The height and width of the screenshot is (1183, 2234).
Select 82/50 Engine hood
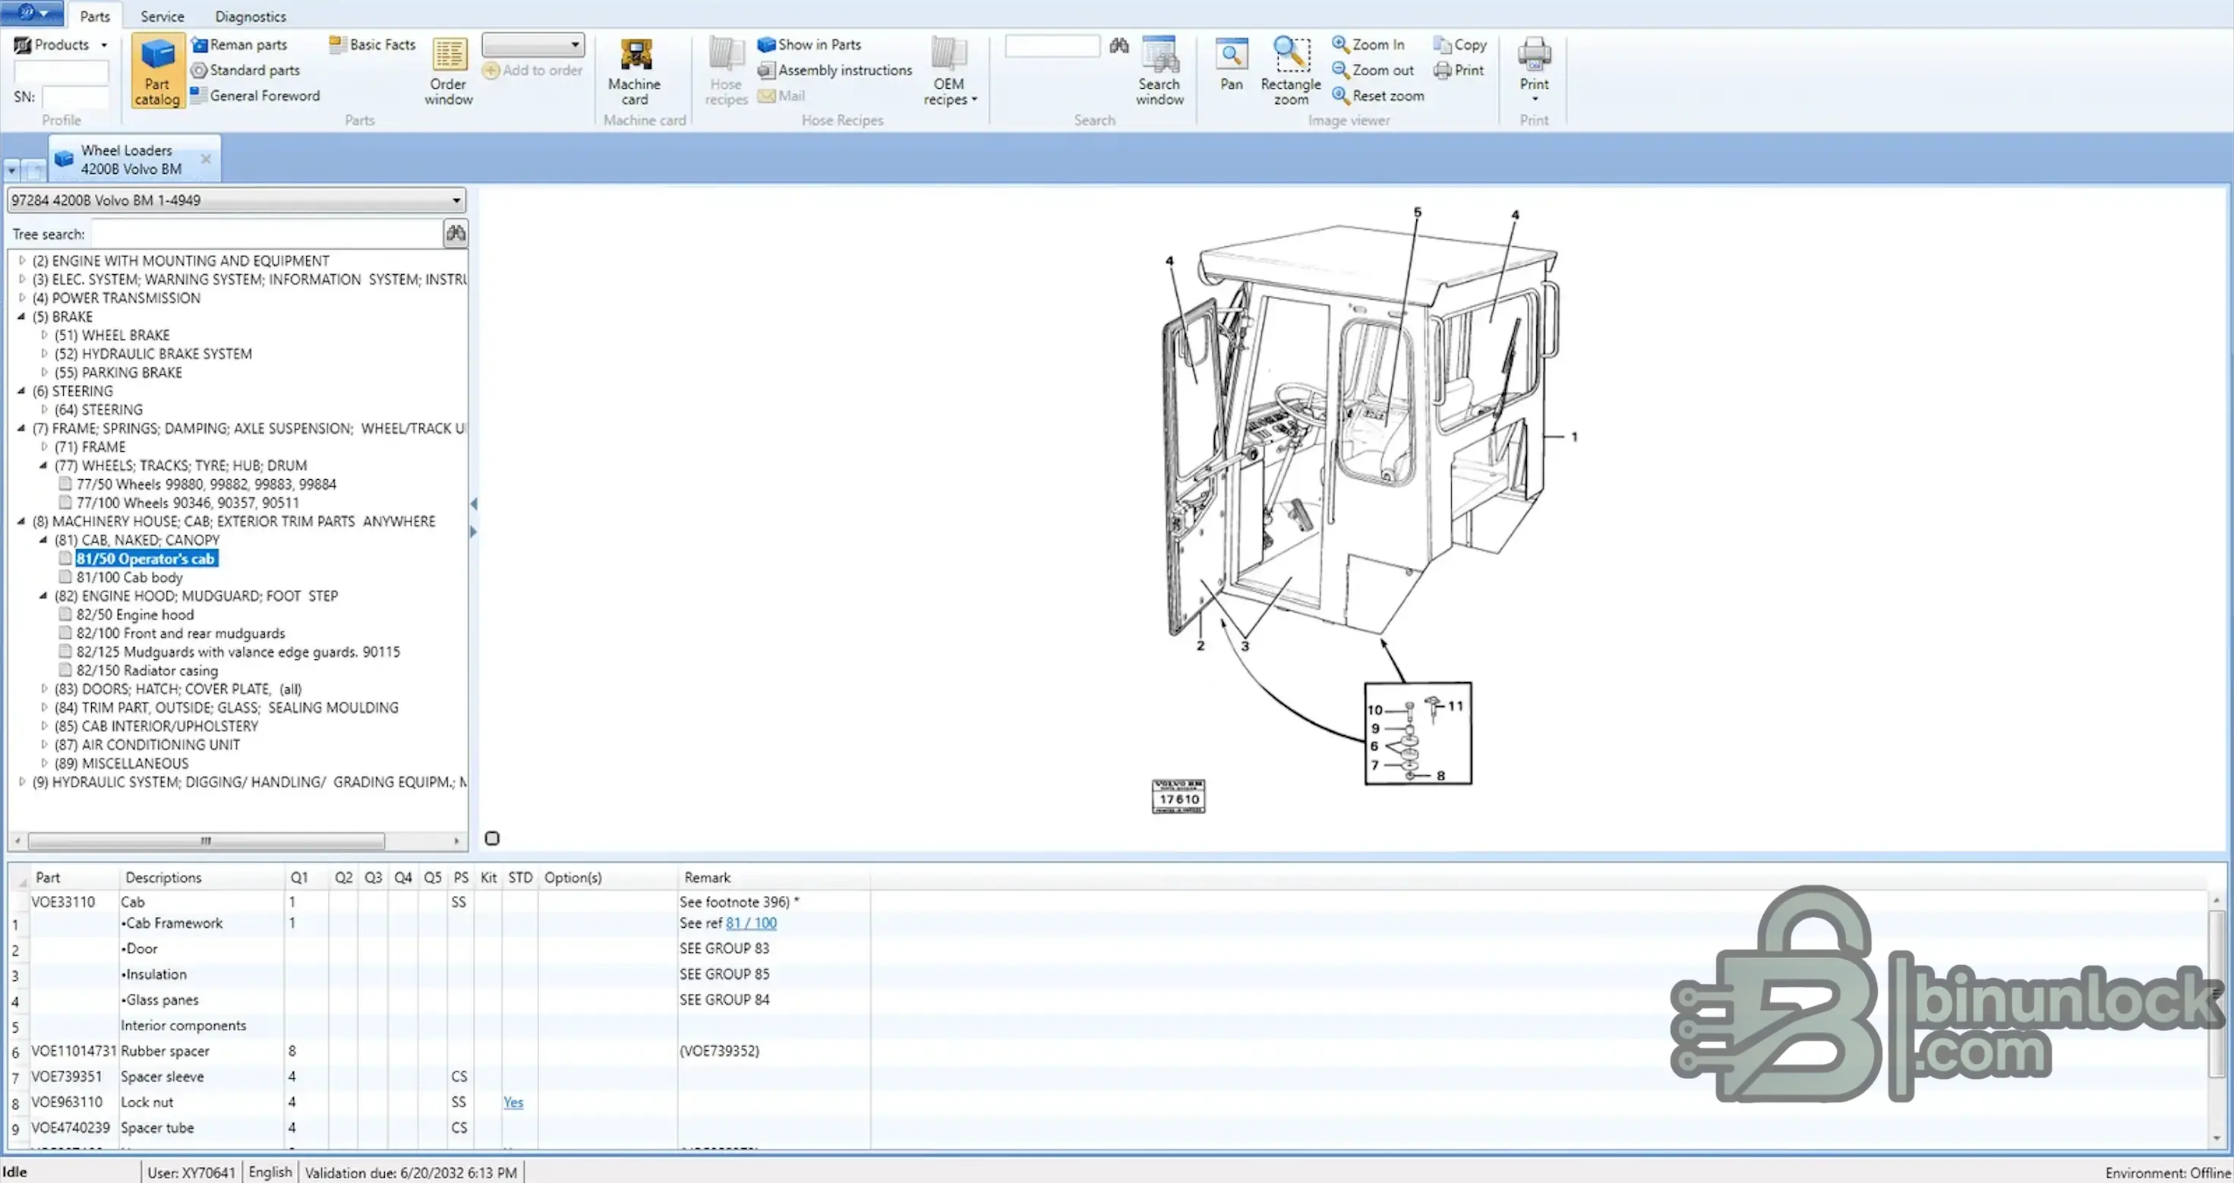(135, 615)
